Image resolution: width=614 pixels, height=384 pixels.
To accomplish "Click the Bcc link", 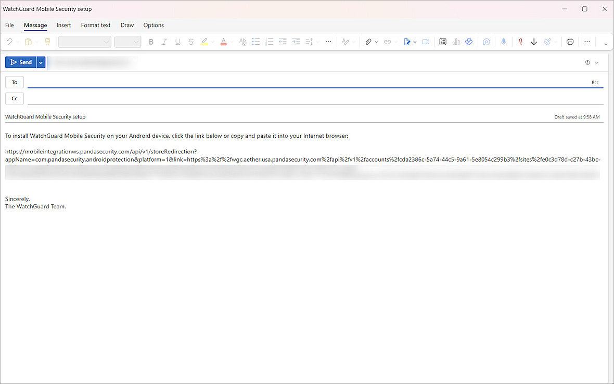I will click(595, 82).
